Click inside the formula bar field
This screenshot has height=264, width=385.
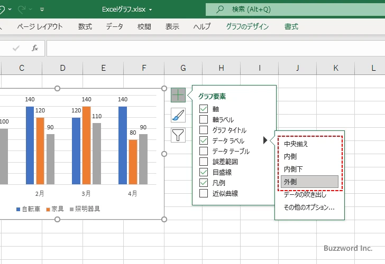[216, 48]
